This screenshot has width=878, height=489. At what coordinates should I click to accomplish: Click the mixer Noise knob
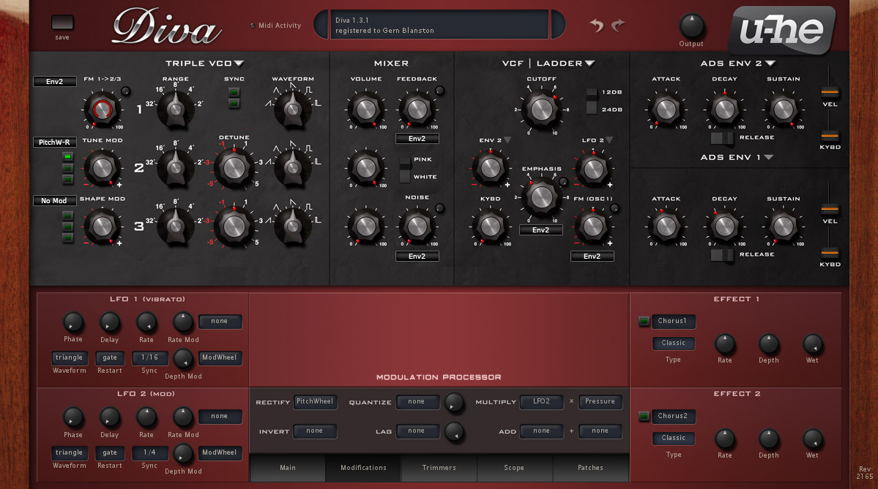click(417, 227)
